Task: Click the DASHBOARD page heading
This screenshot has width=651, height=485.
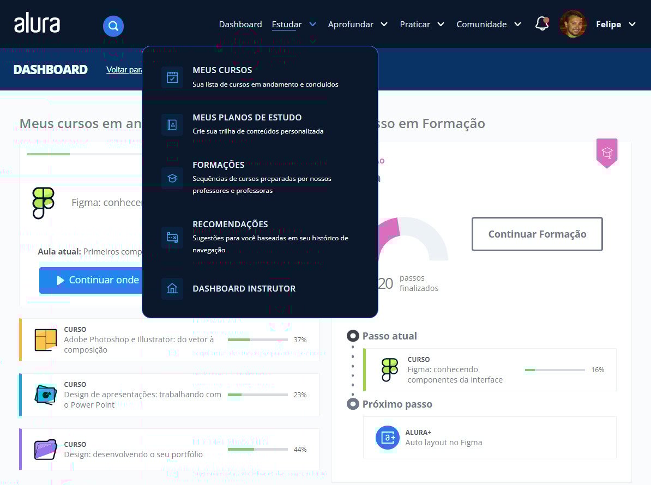Action: [x=51, y=70]
